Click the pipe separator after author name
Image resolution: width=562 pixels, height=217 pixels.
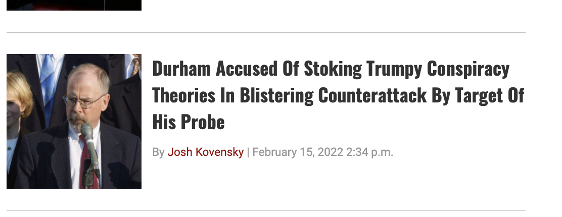(248, 152)
